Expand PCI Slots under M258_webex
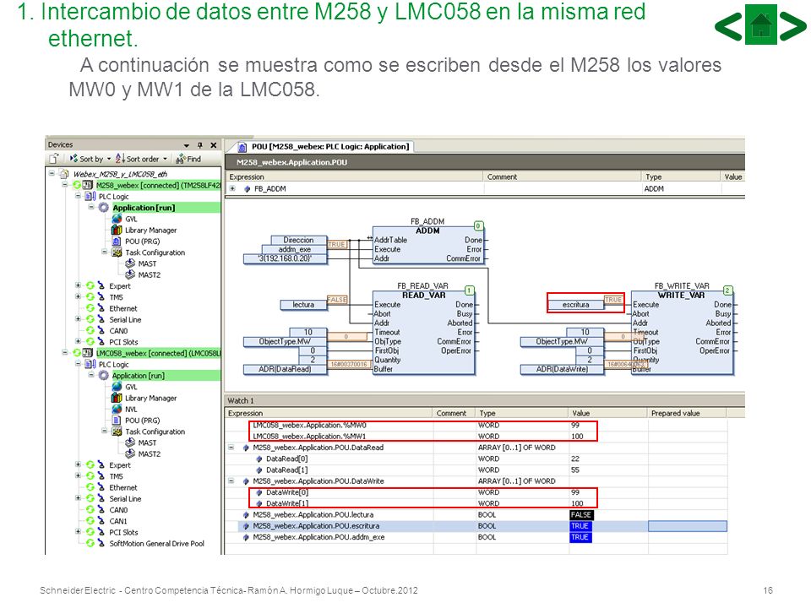 coord(78,341)
